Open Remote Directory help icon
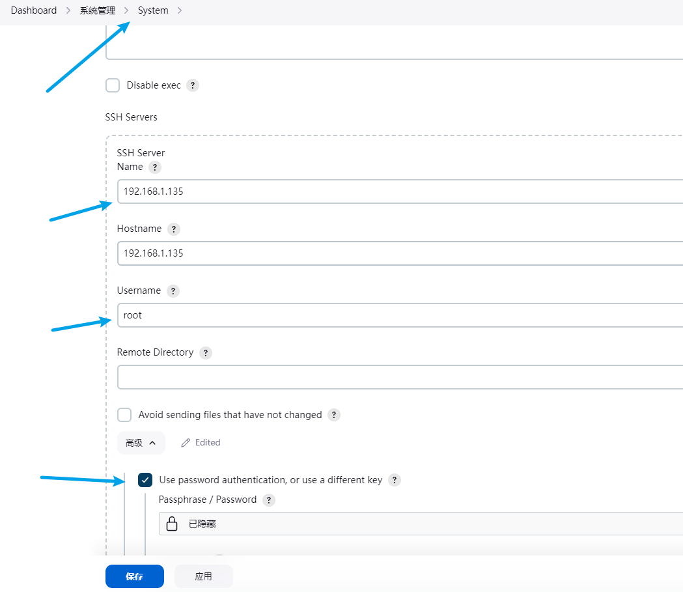This screenshot has width=683, height=592. tap(206, 353)
